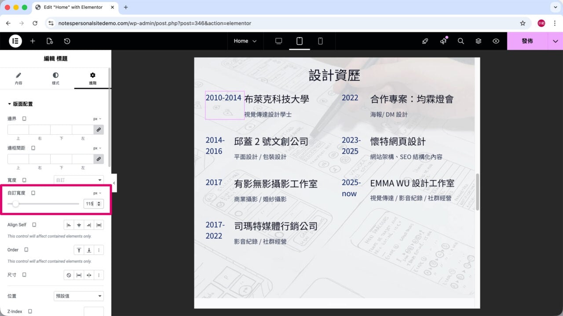Set 尺寸 to none
The height and width of the screenshot is (316, 563).
coord(69,275)
